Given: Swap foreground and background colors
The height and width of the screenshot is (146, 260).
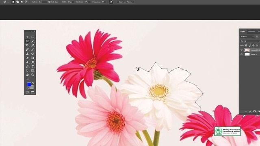Looking at the screenshot, I should [x=33, y=83].
